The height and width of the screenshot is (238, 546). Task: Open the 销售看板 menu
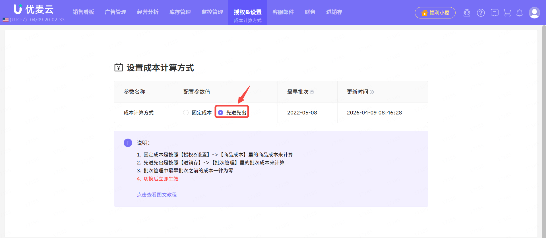[83, 12]
